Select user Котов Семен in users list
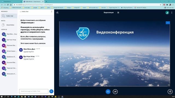 click(9, 51)
